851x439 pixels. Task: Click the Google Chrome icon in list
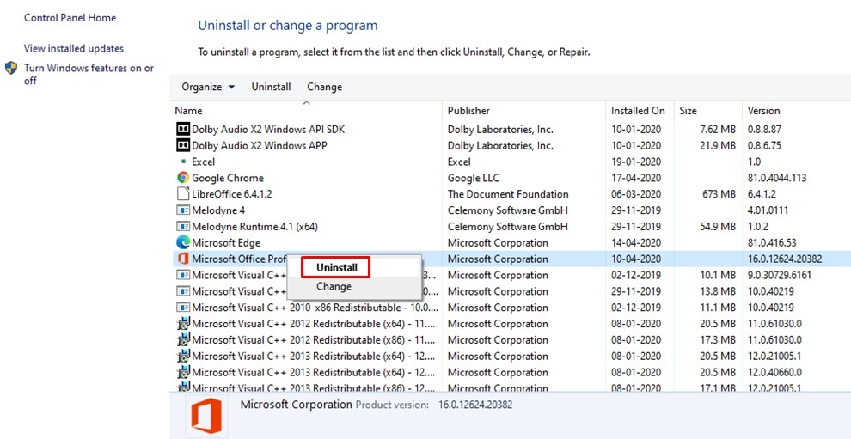(183, 178)
